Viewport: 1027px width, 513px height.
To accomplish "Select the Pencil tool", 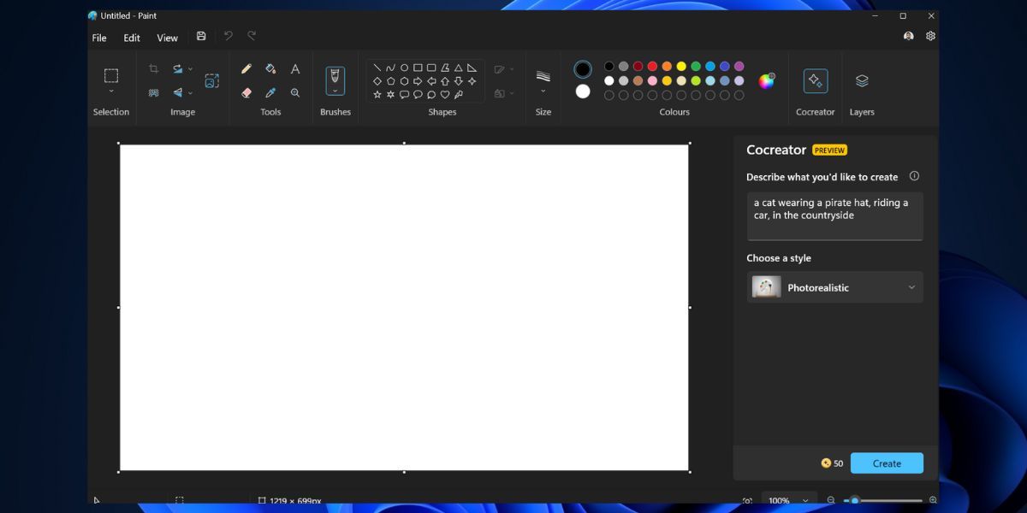I will [247, 68].
